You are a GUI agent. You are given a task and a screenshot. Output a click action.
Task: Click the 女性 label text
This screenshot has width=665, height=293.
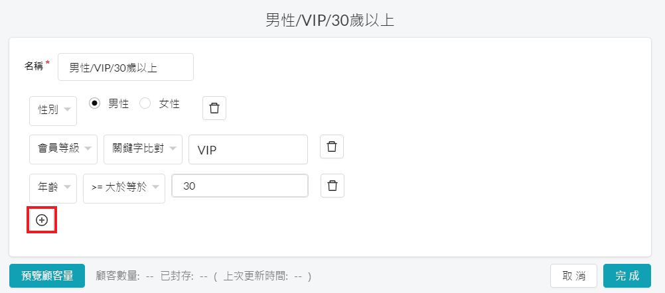coord(169,103)
